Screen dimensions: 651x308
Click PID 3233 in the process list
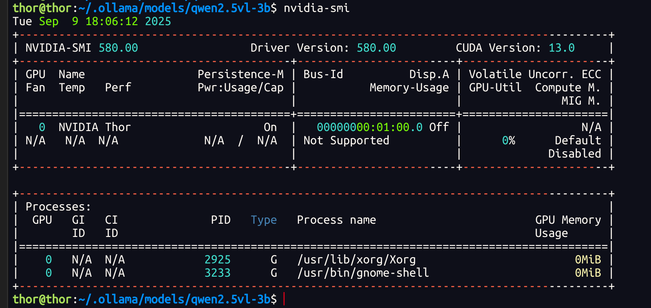[x=217, y=273]
